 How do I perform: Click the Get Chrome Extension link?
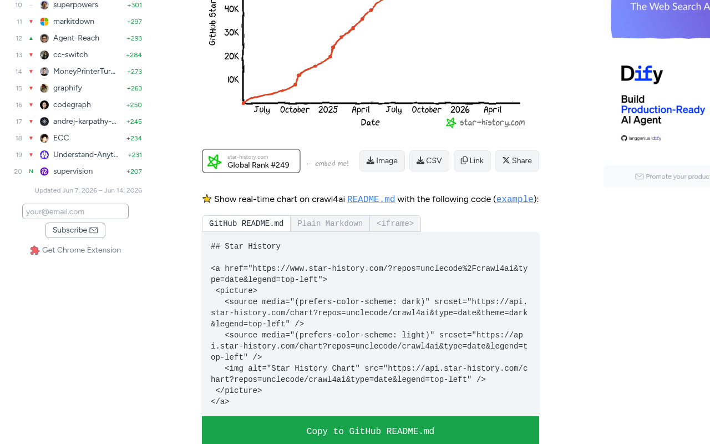click(75, 250)
